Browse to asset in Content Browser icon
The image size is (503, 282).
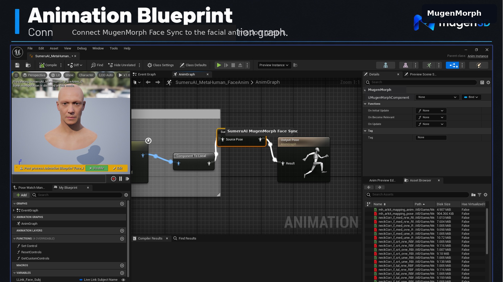(28, 65)
